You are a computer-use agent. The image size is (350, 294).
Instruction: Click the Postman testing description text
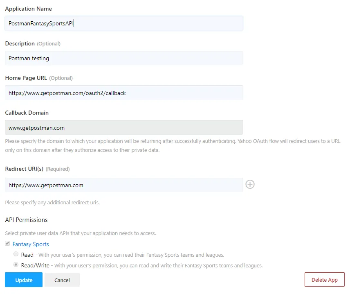click(28, 58)
